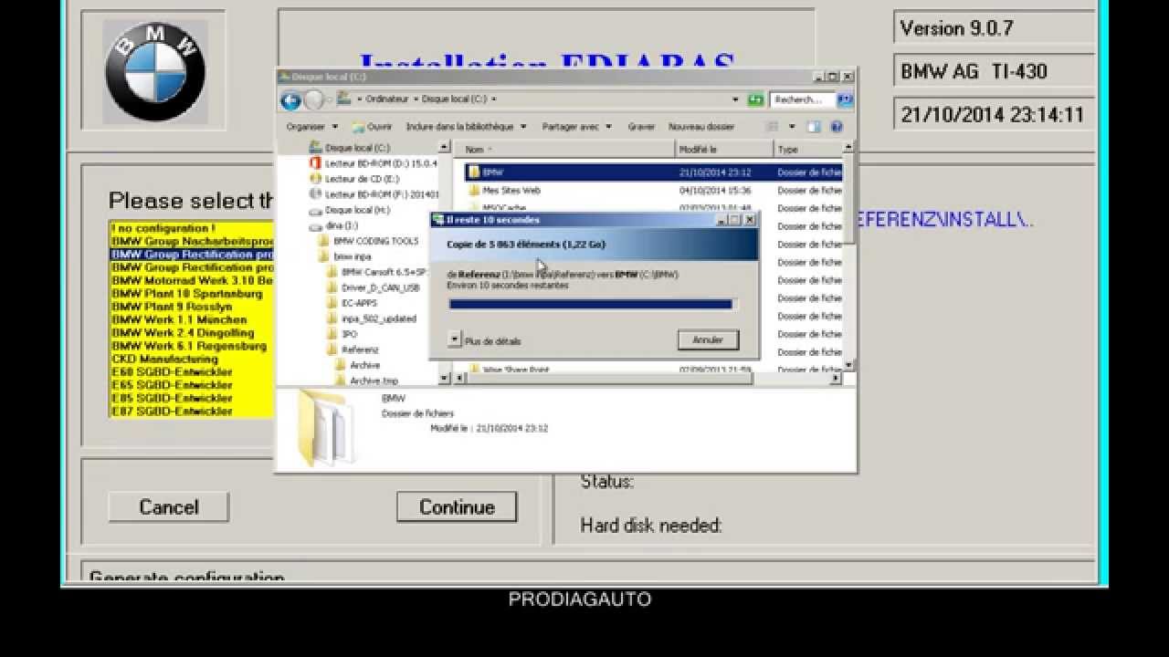
Task: Select BMW Plant 9 Rosslyn configuration
Action: [192, 307]
